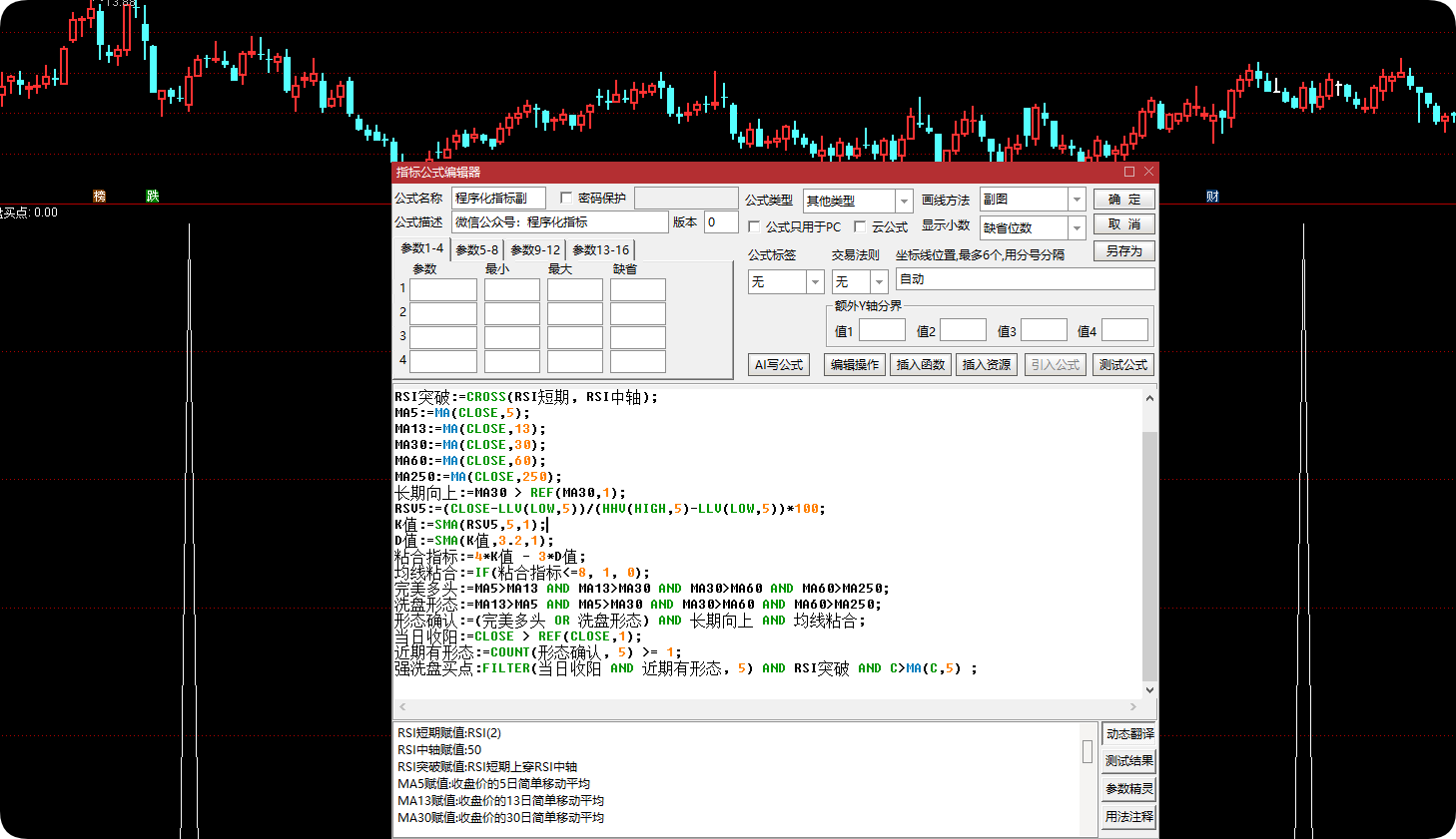Click the 公式描述 input field
The width and height of the screenshot is (1456, 839).
(560, 221)
